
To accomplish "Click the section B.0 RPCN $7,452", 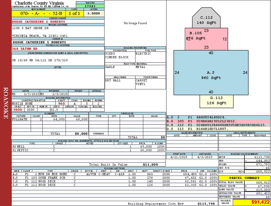I will click(191, 178).
